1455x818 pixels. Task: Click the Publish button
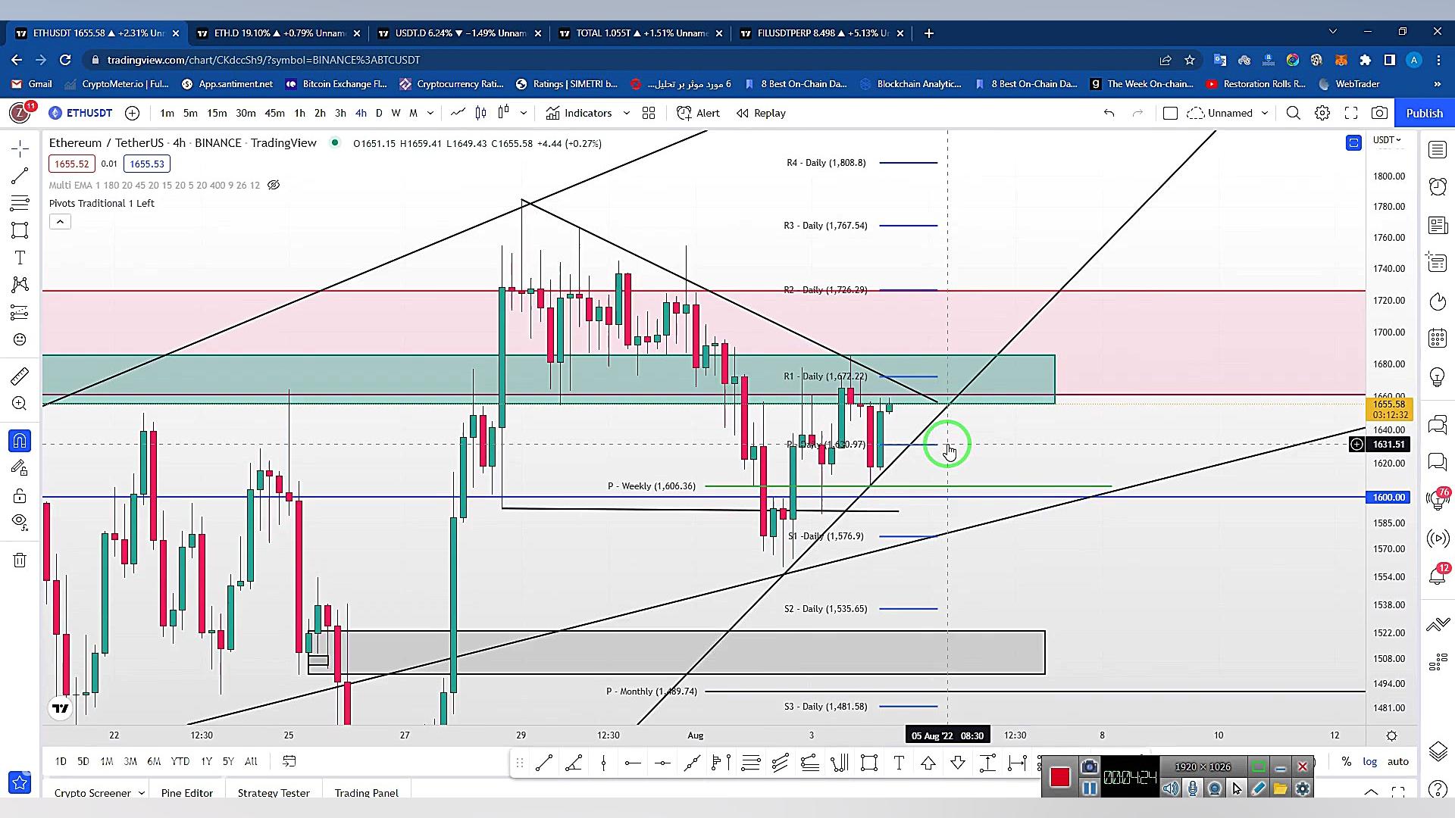coord(1424,113)
